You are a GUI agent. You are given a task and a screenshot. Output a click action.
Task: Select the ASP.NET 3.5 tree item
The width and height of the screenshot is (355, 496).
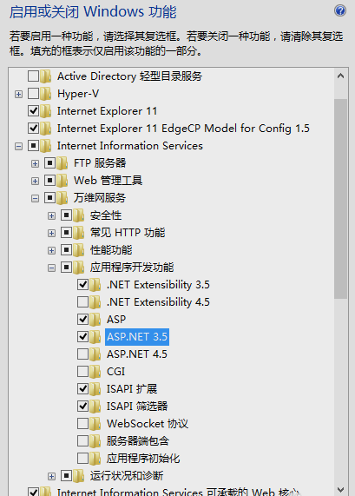click(137, 336)
